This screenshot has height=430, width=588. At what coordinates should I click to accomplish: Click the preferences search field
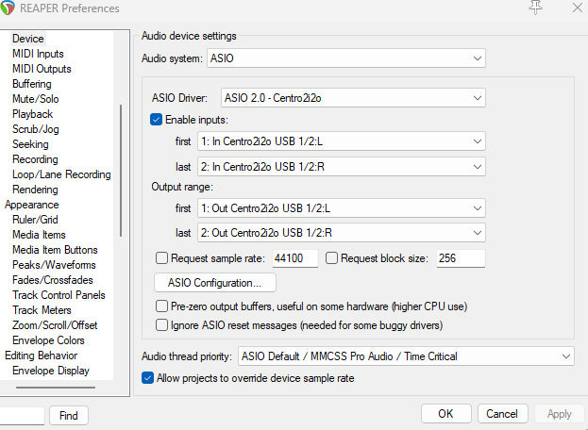(22, 415)
